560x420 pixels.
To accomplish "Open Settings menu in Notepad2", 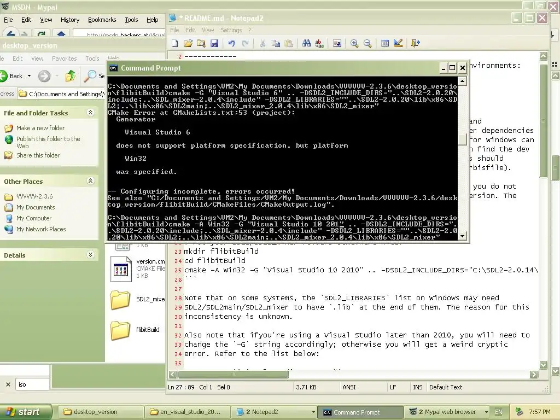I will tap(231, 30).
